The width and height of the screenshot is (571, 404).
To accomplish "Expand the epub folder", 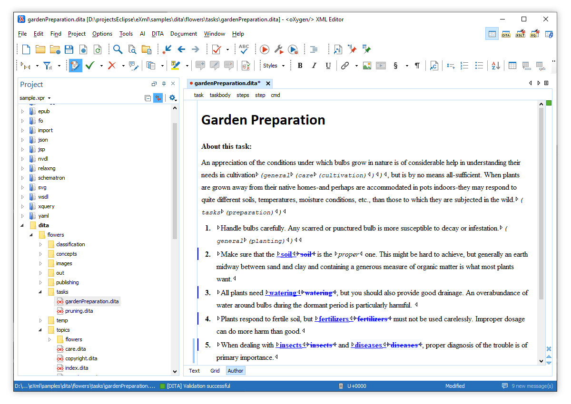I will 22,111.
